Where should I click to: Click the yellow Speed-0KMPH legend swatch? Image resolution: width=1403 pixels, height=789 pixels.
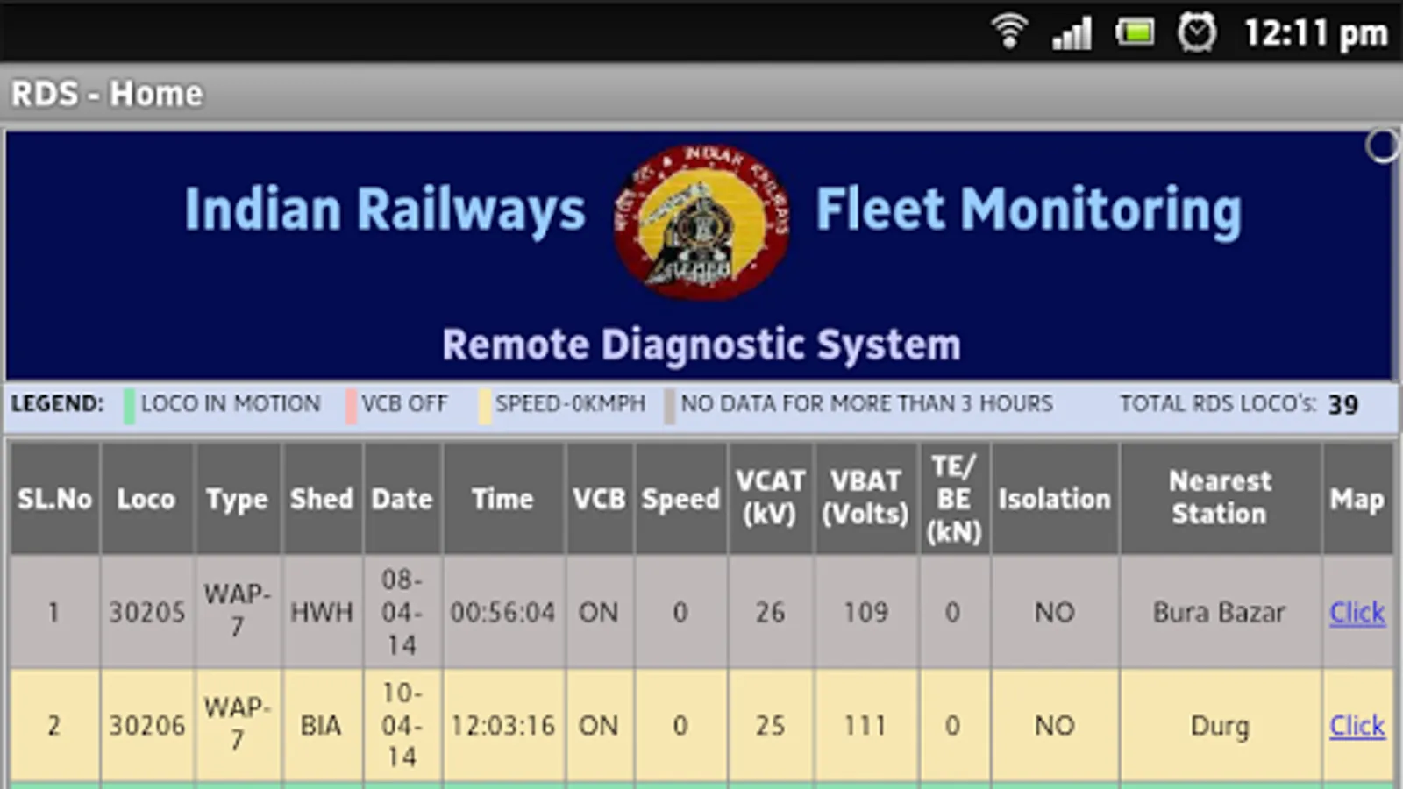point(485,406)
